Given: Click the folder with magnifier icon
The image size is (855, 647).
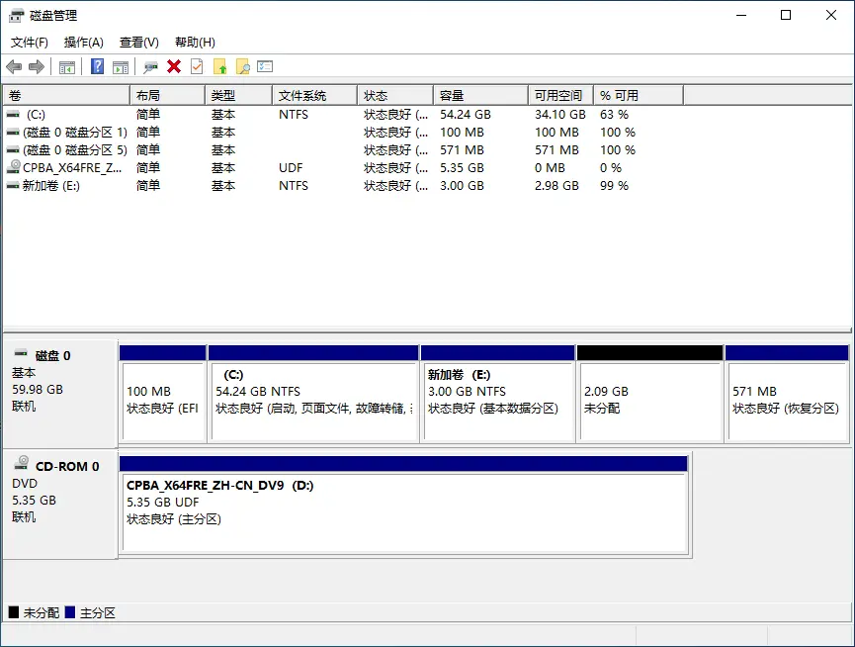Looking at the screenshot, I should pyautogui.click(x=242, y=66).
